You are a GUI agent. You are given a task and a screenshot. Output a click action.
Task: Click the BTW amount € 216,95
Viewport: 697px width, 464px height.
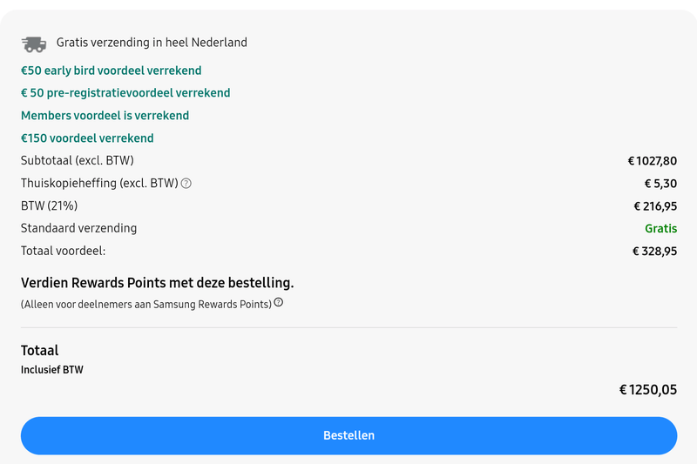point(654,206)
